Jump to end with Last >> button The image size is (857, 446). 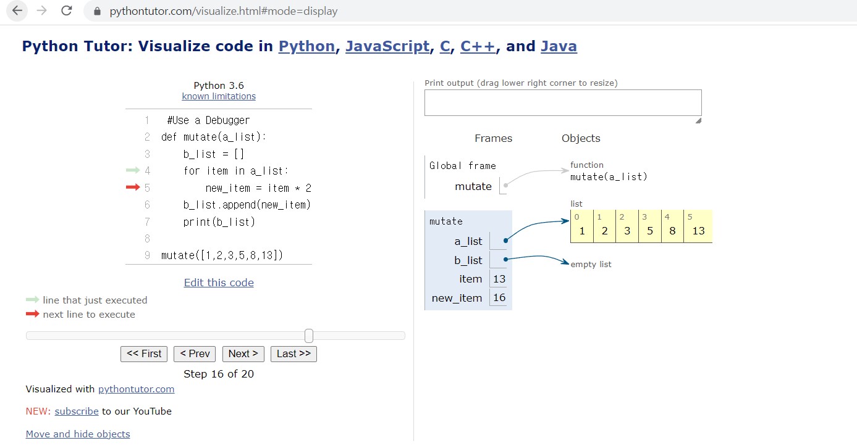coord(293,353)
